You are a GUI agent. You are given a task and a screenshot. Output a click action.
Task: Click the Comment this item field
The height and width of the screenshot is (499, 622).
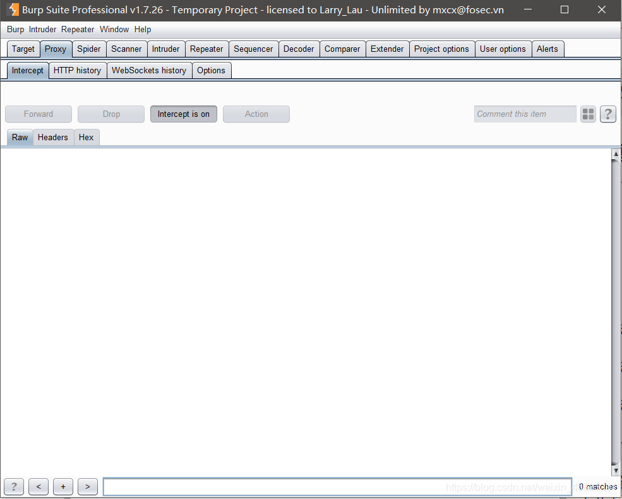[525, 114]
